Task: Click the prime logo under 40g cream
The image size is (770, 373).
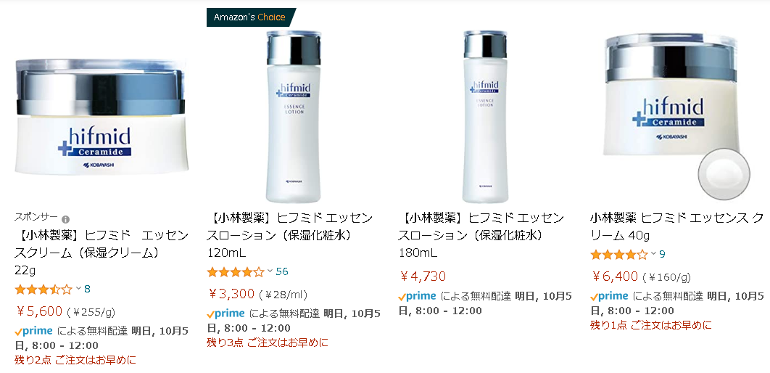Action: point(609,296)
